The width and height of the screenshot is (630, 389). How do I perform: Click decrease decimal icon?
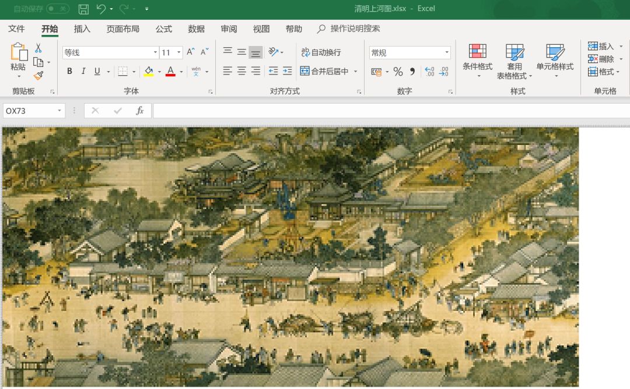443,72
